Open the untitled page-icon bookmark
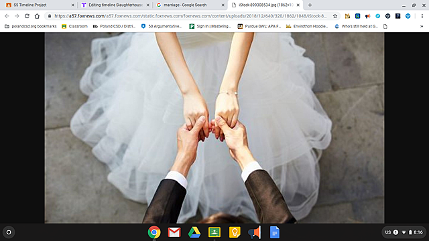Image resolution: width=429 pixels, height=241 pixels. pos(385,26)
